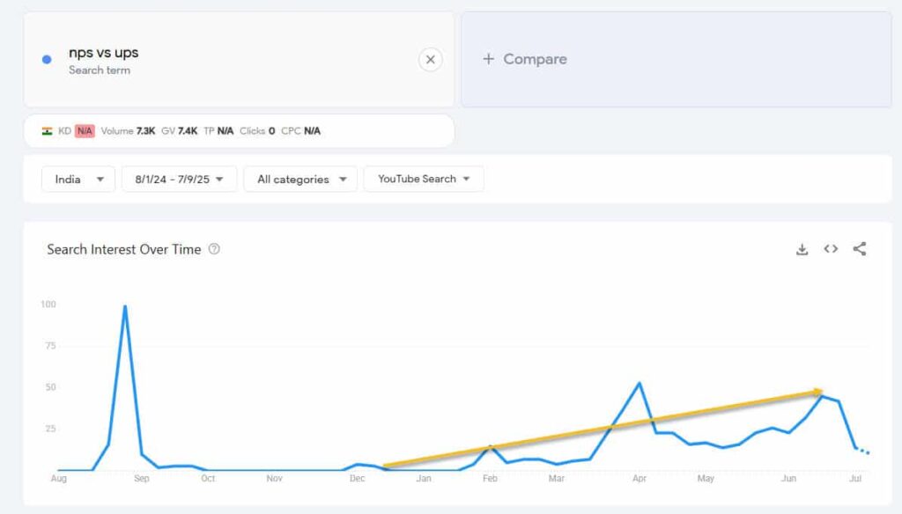Screen dimensions: 902x514
Task: Open the 8/1/24 - 7/9/25 date range dropdown
Action: 179,179
